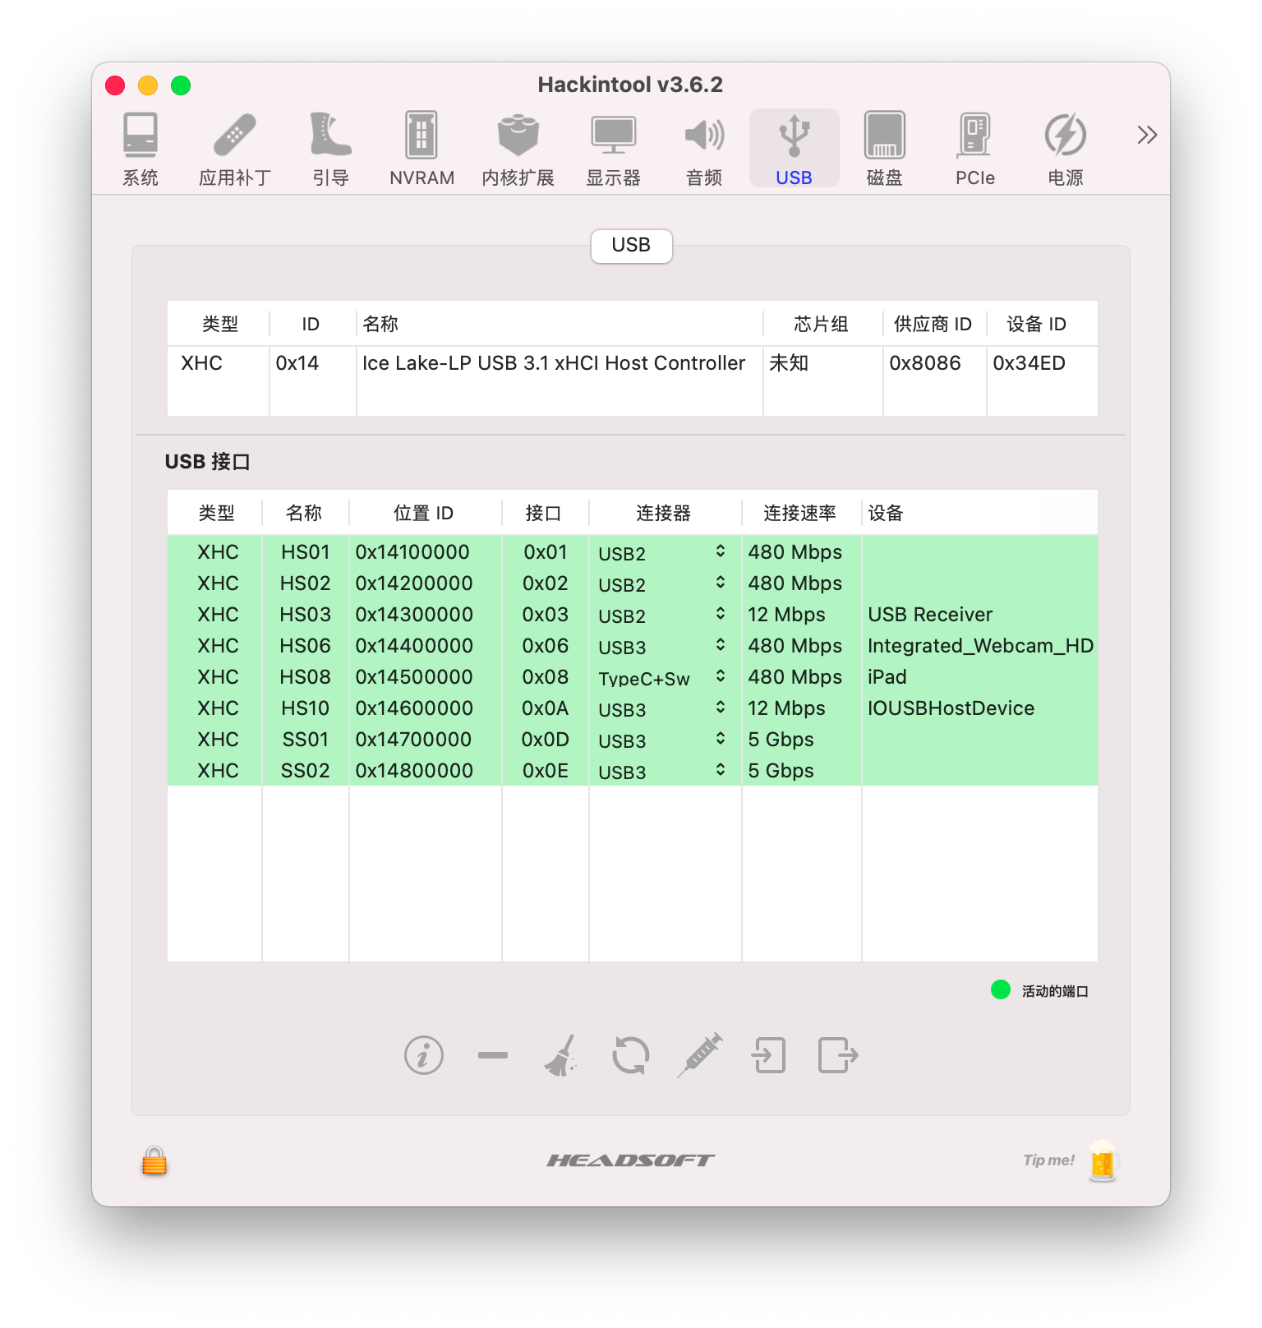Click the Tip me! link text
Viewport: 1262px width, 1328px height.
(x=1048, y=1160)
